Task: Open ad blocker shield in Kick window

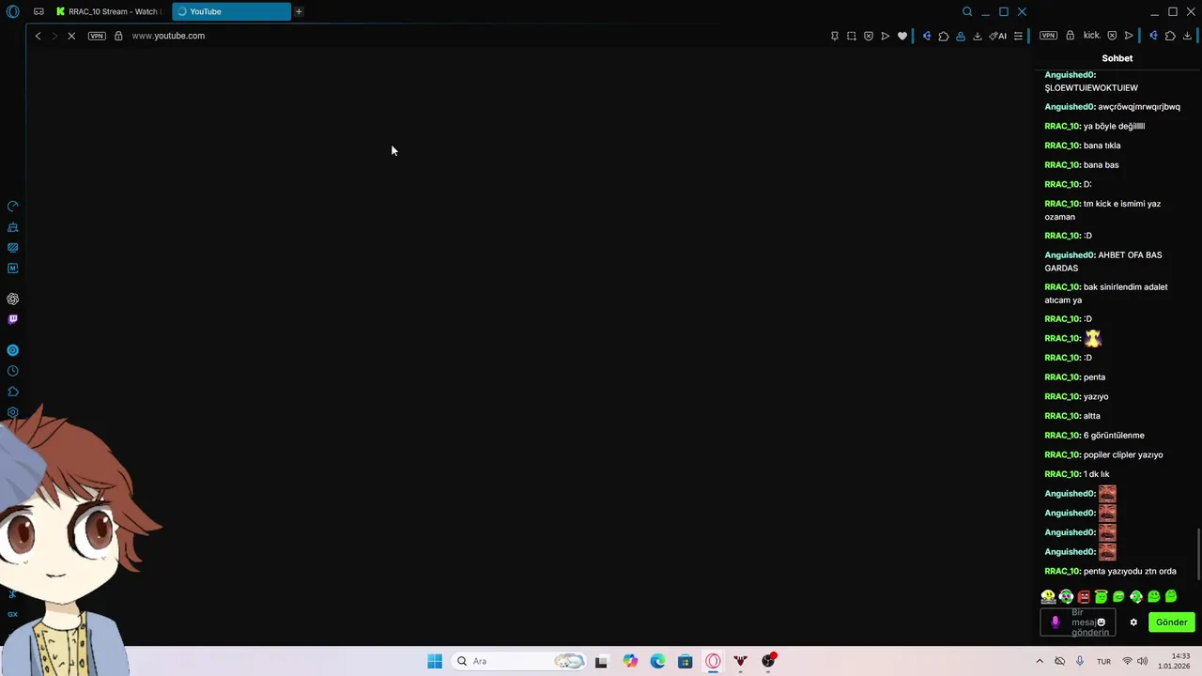Action: click(1112, 36)
